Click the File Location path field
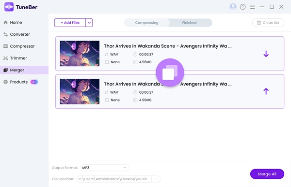 (114, 179)
